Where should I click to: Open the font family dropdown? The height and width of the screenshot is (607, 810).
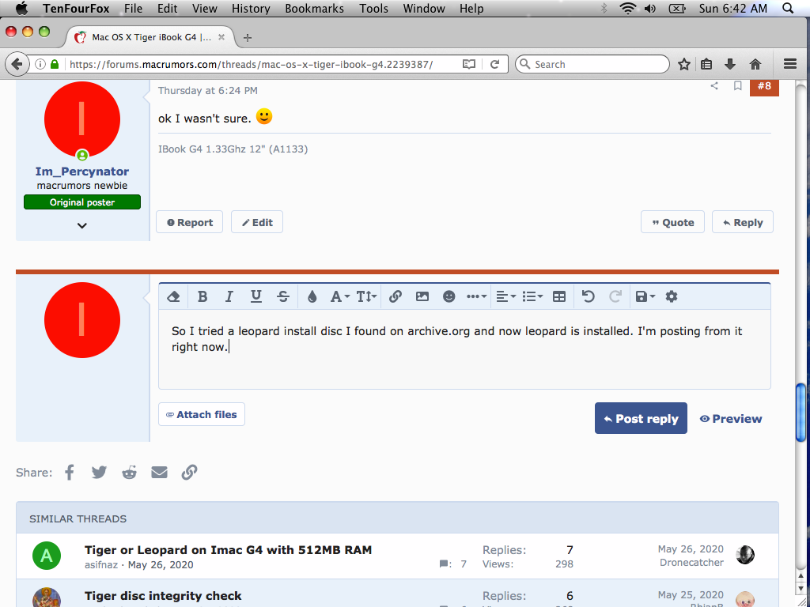pos(340,297)
